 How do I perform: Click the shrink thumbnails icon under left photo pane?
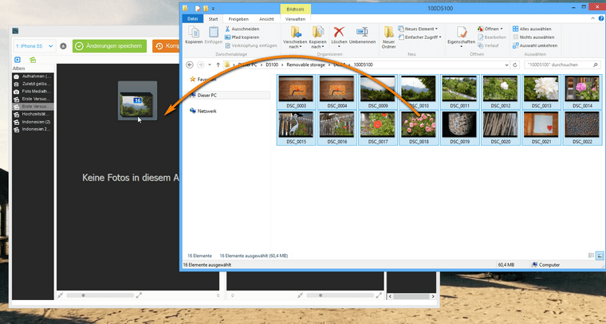[61, 295]
